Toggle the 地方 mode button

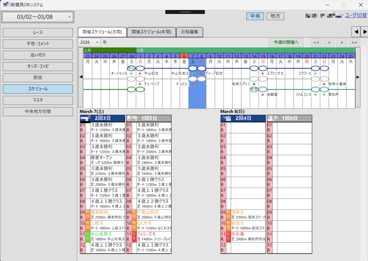(x=275, y=16)
